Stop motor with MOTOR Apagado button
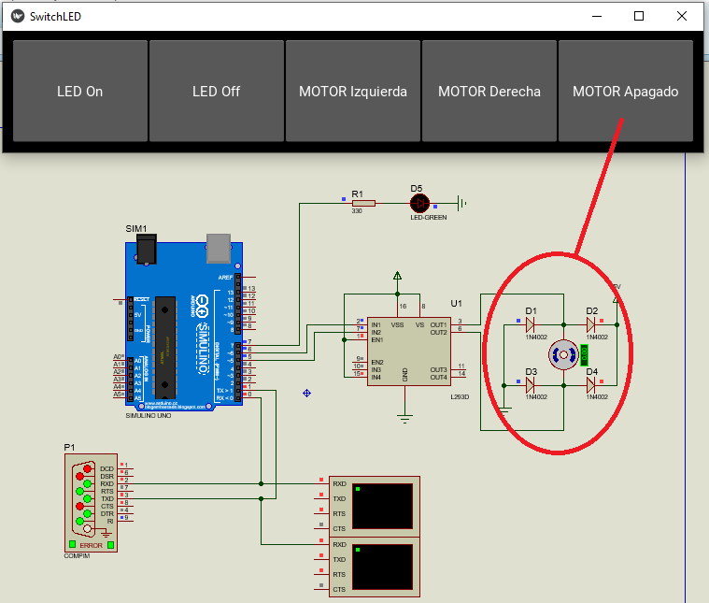Screen dimensions: 709x603 tap(625, 91)
